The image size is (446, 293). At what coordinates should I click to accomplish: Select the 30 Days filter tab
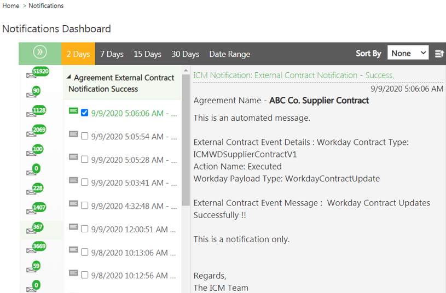coord(185,54)
